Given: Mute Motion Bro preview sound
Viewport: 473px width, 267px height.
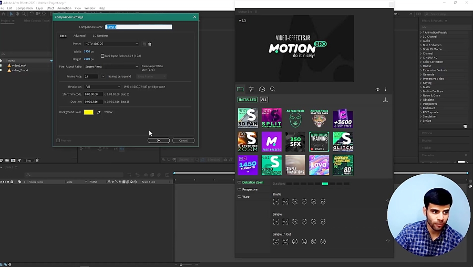Looking at the screenshot, I should click(x=377, y=89).
